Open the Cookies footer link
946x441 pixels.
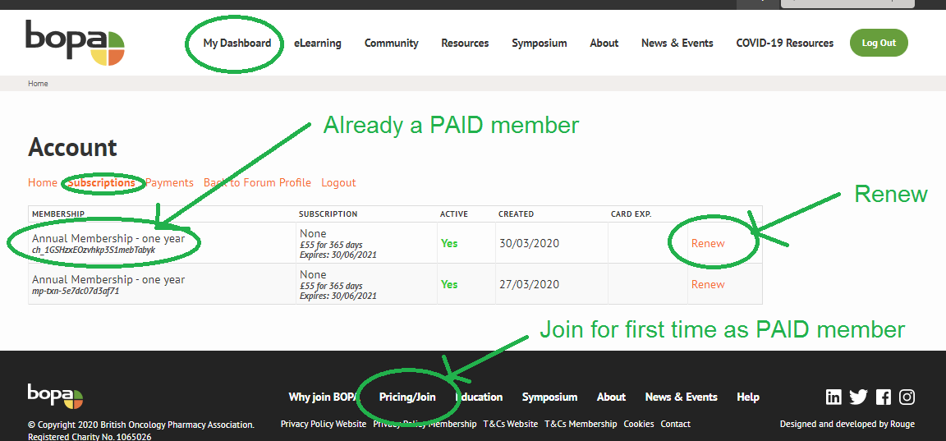[639, 424]
